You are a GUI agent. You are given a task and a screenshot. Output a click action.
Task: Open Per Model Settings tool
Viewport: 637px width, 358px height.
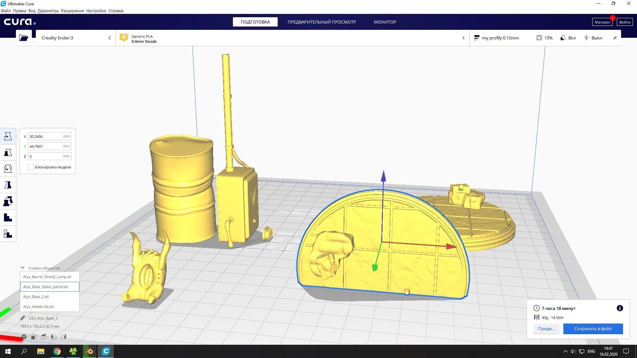click(8, 201)
